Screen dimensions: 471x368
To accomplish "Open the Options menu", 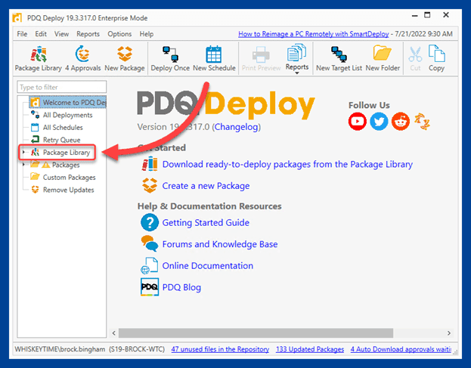I will pyautogui.click(x=119, y=34).
